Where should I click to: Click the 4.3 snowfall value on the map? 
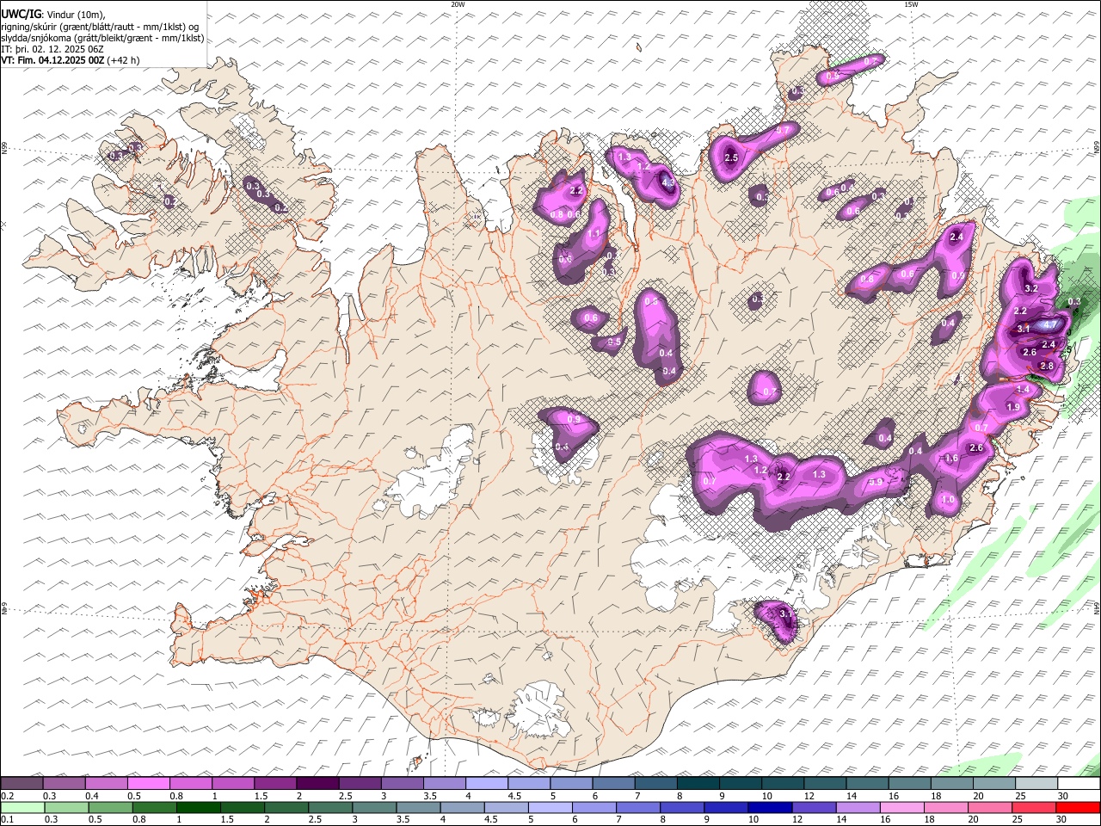tap(667, 182)
